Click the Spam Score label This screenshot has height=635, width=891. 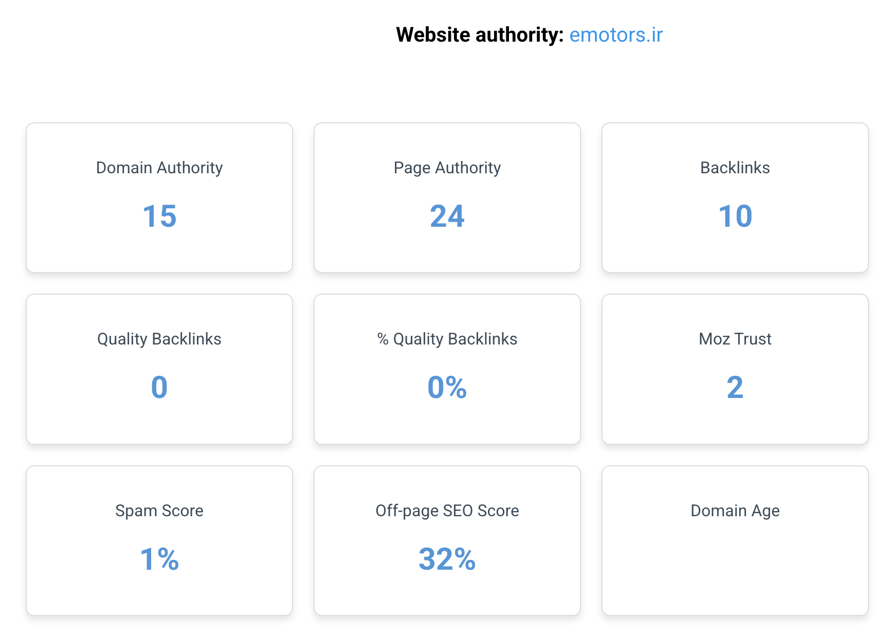(159, 511)
